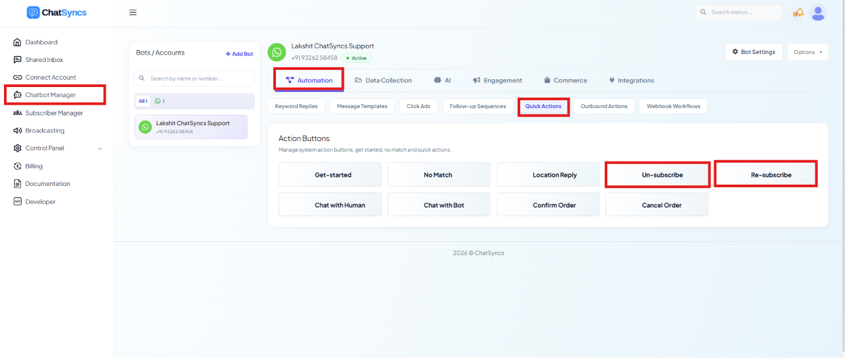Open the Un-subscribe action button
Screen dimensions: 845x358
657,175
